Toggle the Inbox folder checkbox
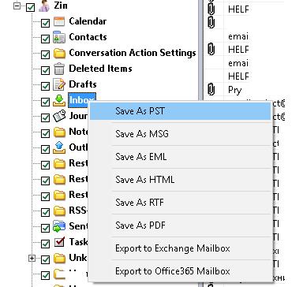 (45, 102)
